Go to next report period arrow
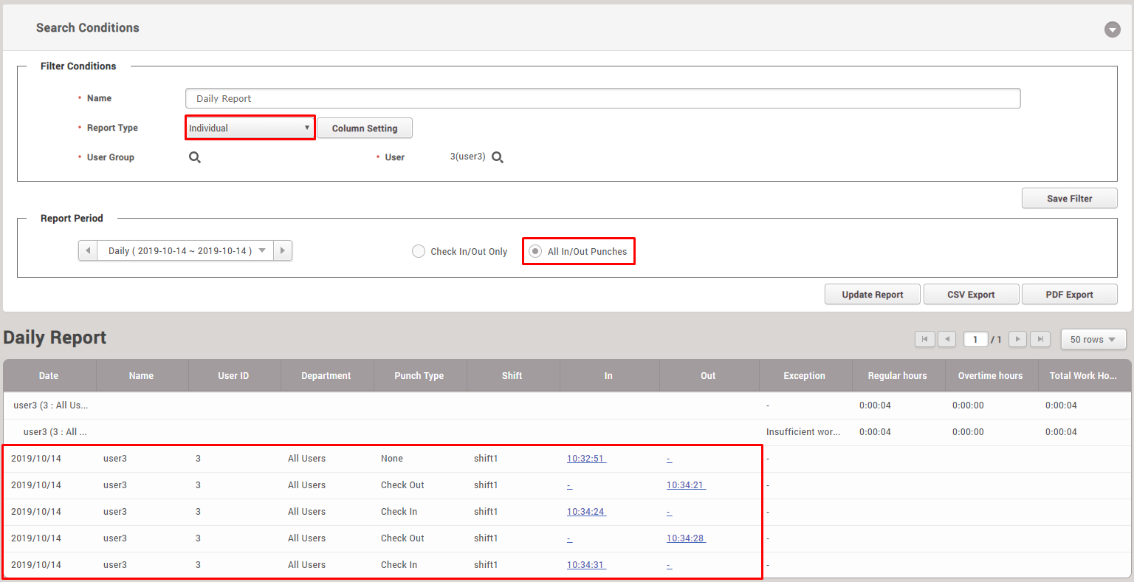This screenshot has width=1134, height=582. pyautogui.click(x=283, y=250)
